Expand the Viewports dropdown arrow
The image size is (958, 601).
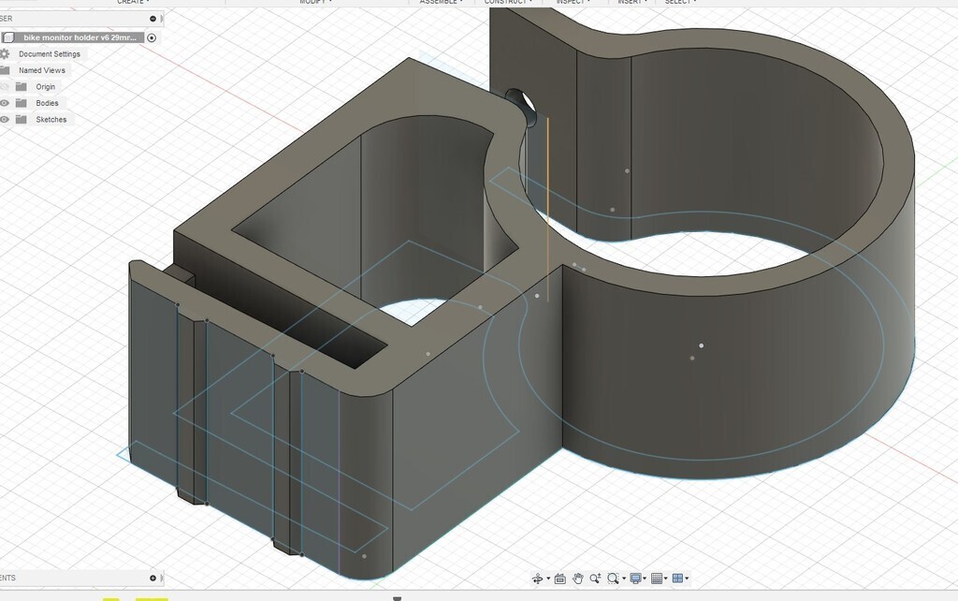coord(688,579)
